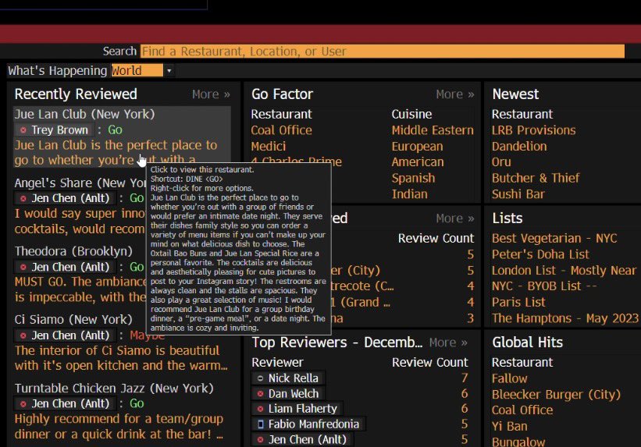Click the red status icon beside Dan Welch
The height and width of the screenshot is (447, 641).
point(261,394)
